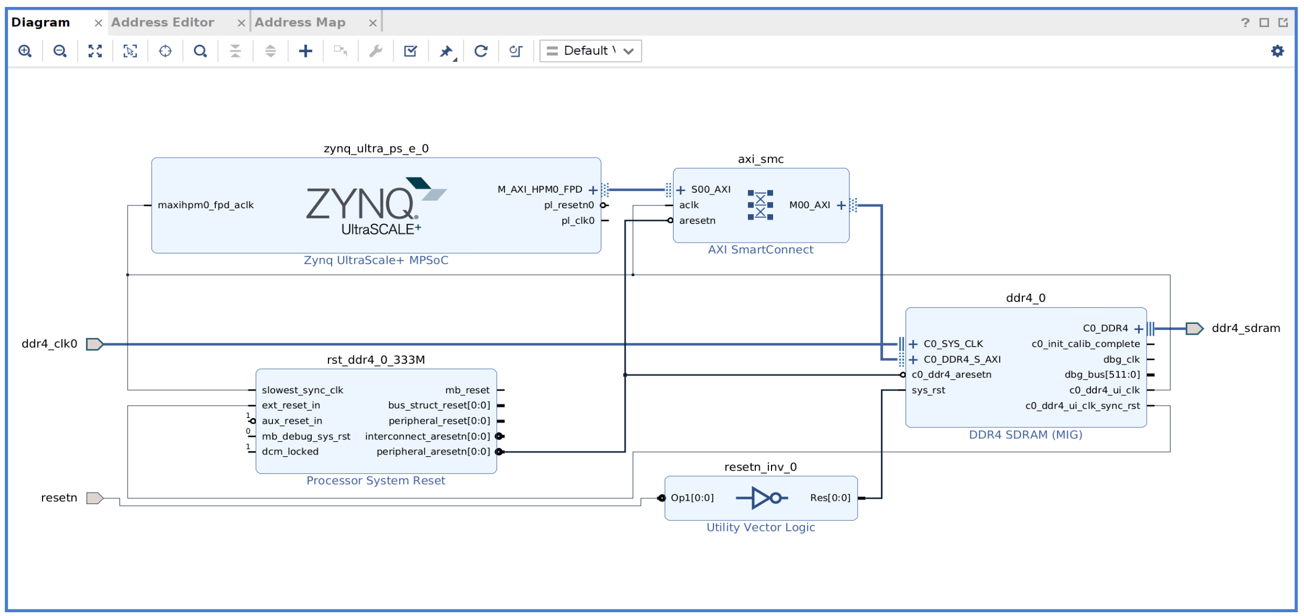
Task: Expand the C0_DDR4_S_AXI interface plus
Action: pyautogui.click(x=913, y=360)
